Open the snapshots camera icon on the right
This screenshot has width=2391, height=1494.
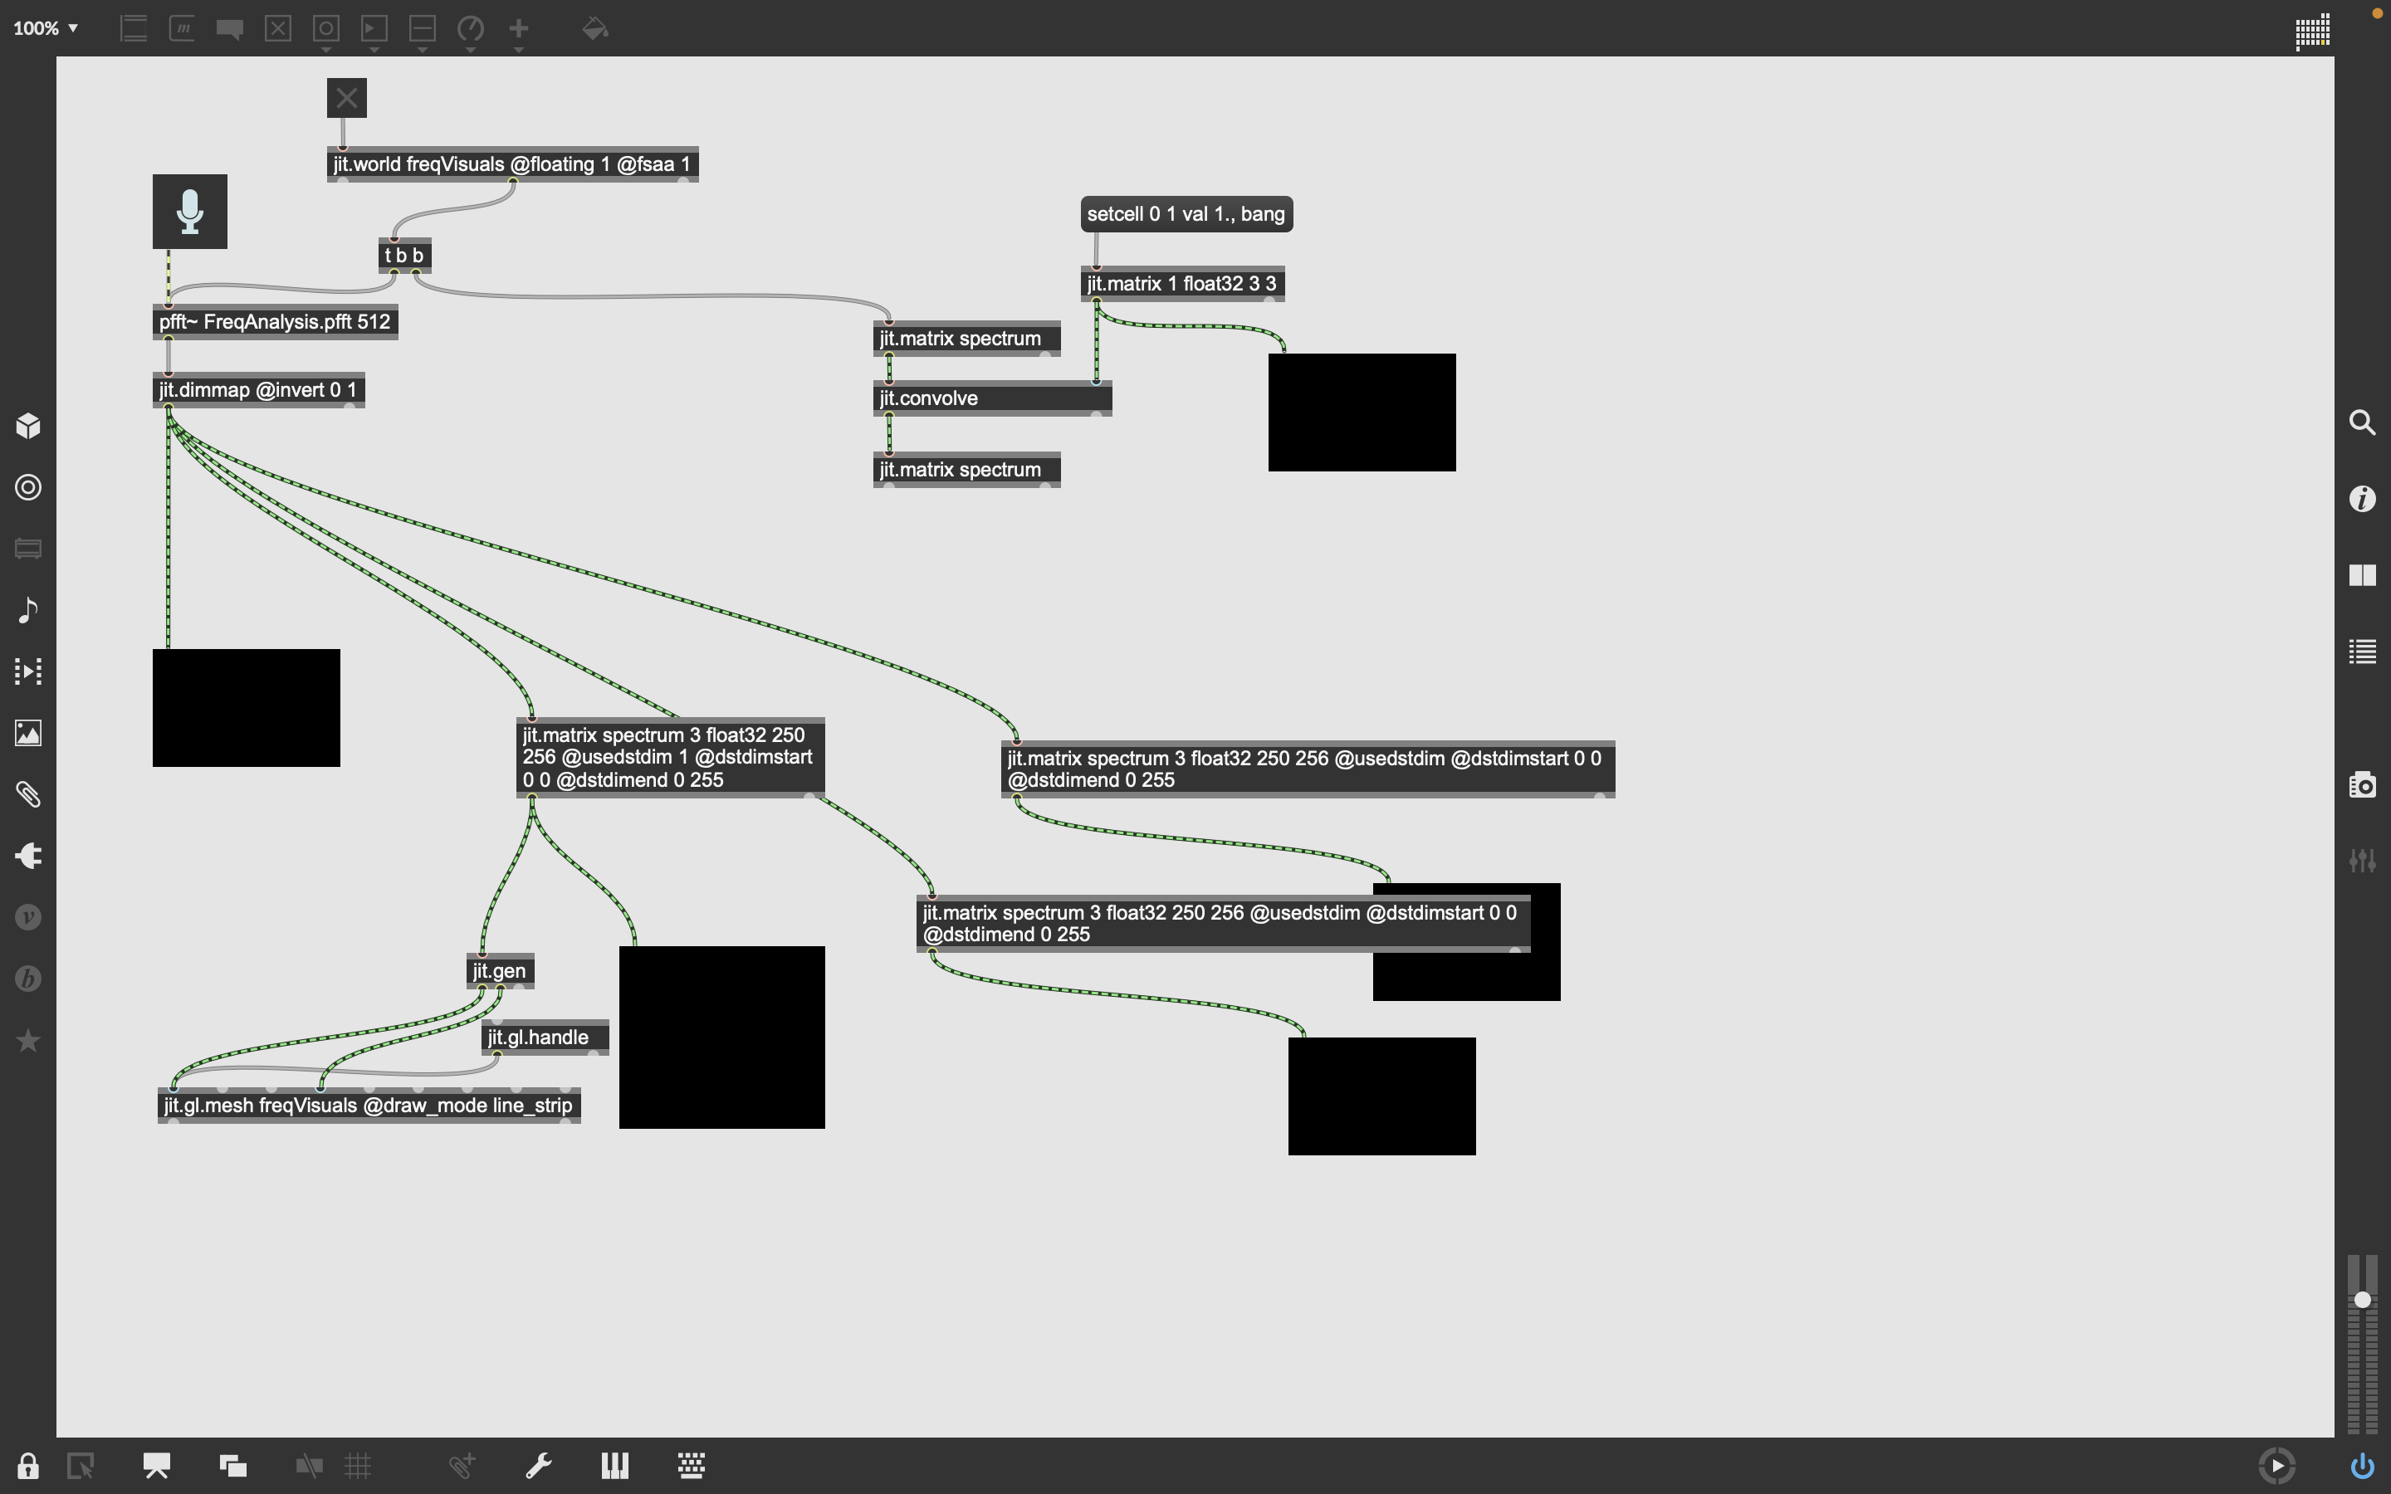(2361, 784)
